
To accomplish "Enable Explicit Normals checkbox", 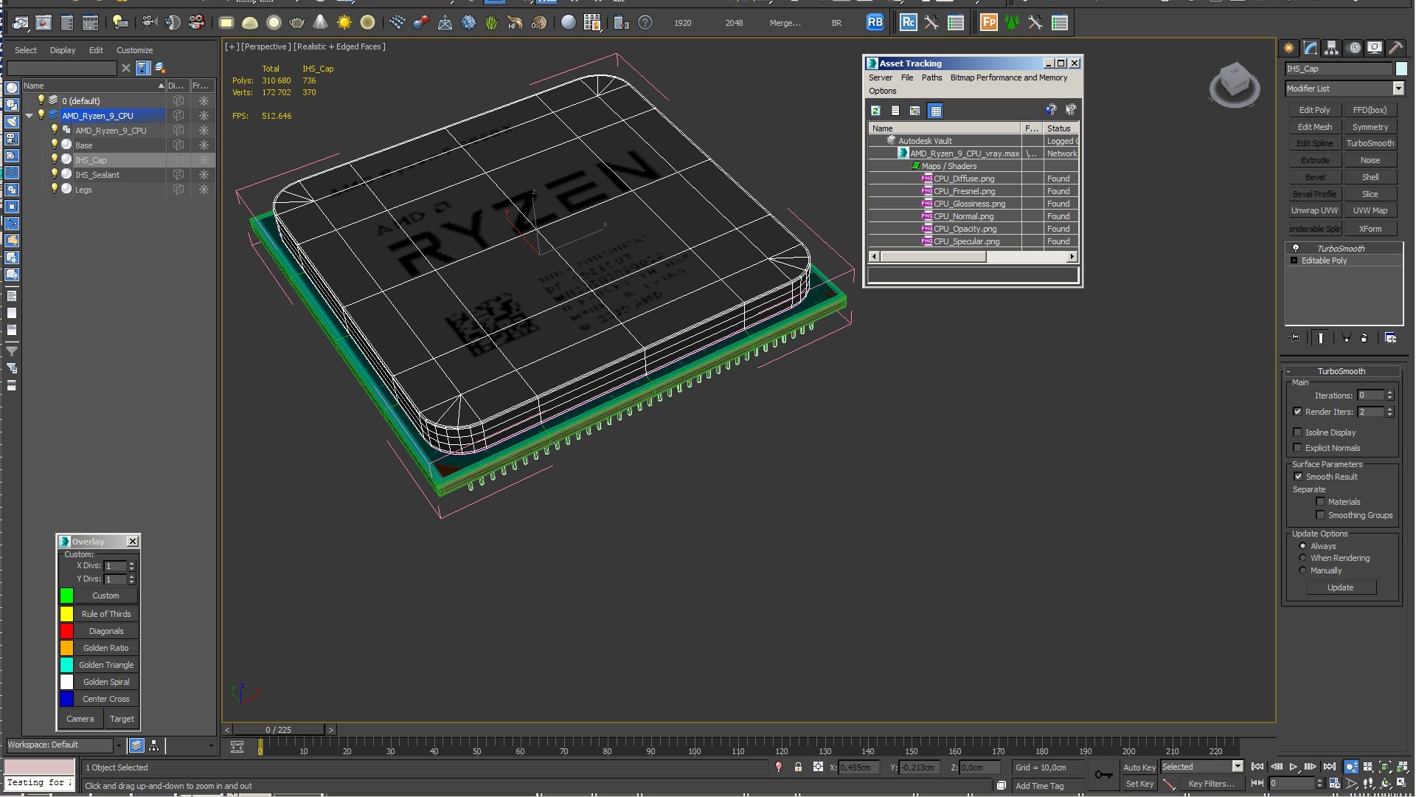I will pyautogui.click(x=1298, y=448).
